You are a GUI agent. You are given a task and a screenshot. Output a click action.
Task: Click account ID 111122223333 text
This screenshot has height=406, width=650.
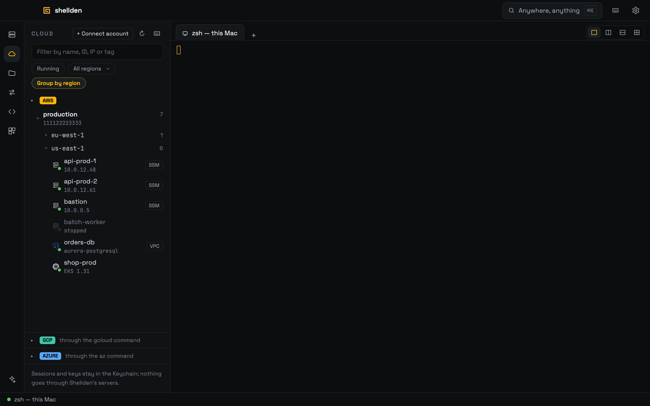coord(62,123)
